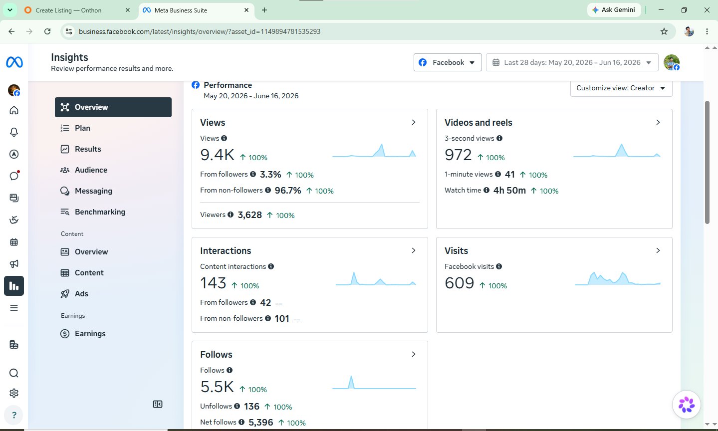718x431 pixels.
Task: Click the Views trend sparkline chart
Action: (x=374, y=151)
